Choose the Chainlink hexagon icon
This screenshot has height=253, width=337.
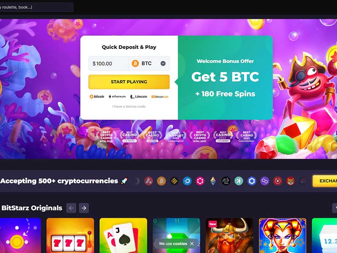point(251,181)
